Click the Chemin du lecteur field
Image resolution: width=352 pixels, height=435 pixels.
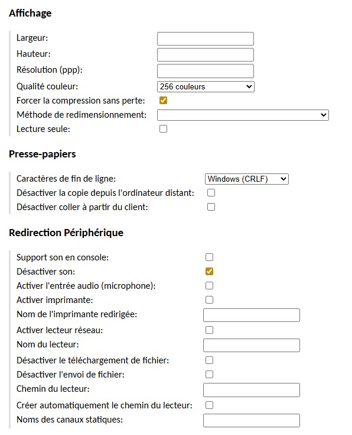coord(252,390)
